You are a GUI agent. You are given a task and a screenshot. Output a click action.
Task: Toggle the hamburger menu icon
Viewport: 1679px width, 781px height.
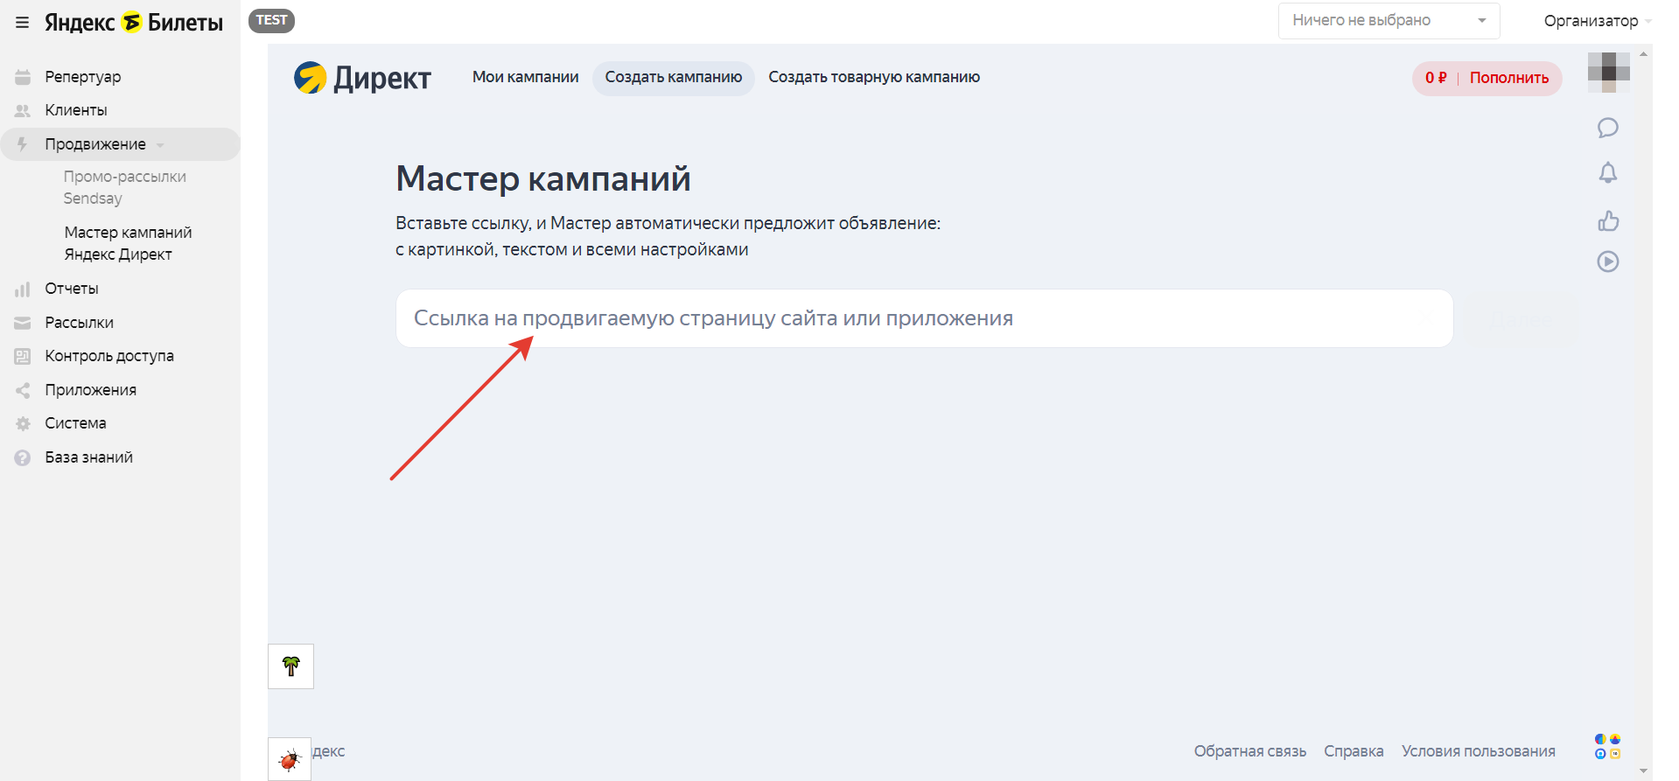23,23
